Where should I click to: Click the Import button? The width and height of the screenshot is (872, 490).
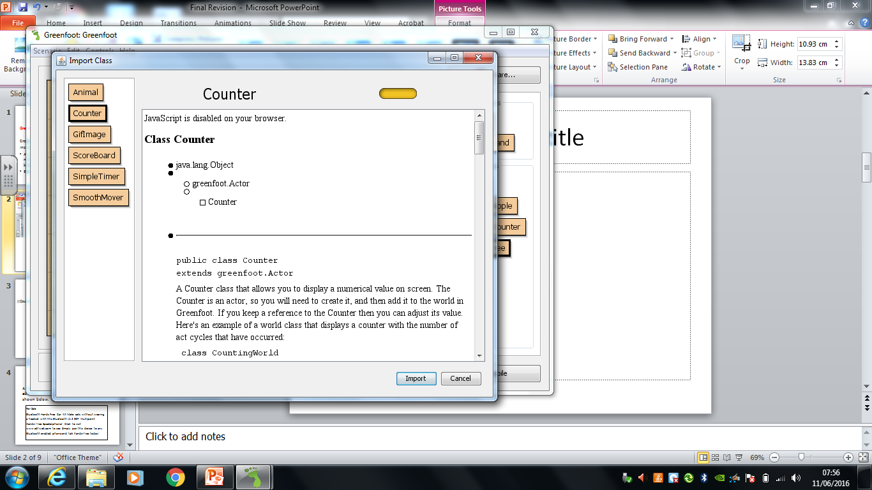(416, 378)
